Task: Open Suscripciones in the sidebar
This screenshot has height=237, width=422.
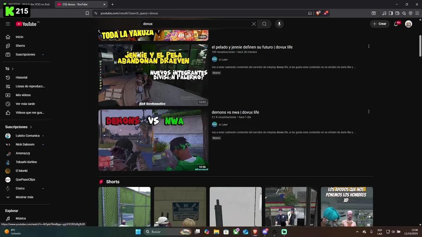Action: click(25, 54)
